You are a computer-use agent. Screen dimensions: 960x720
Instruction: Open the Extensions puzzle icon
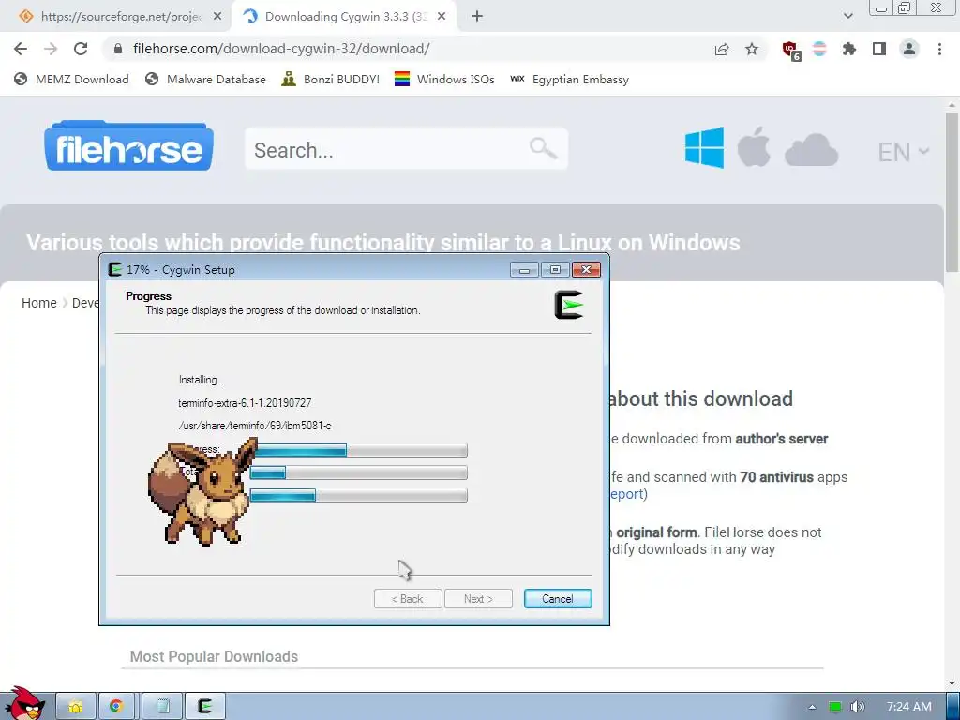pyautogui.click(x=849, y=49)
